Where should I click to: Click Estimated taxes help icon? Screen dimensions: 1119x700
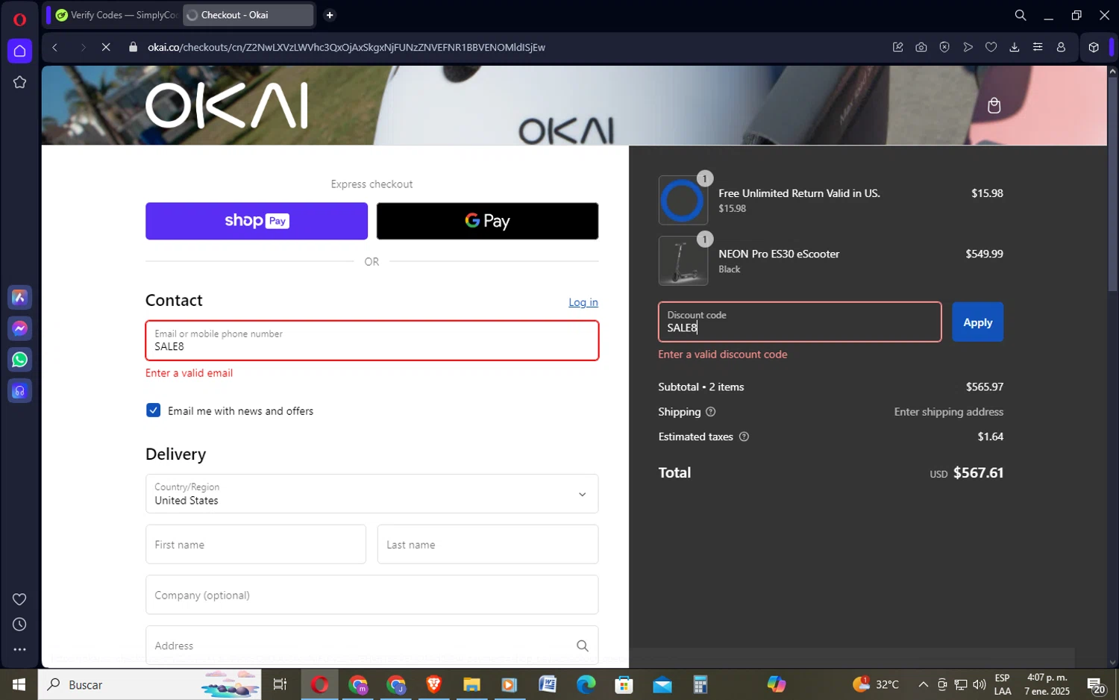744,437
